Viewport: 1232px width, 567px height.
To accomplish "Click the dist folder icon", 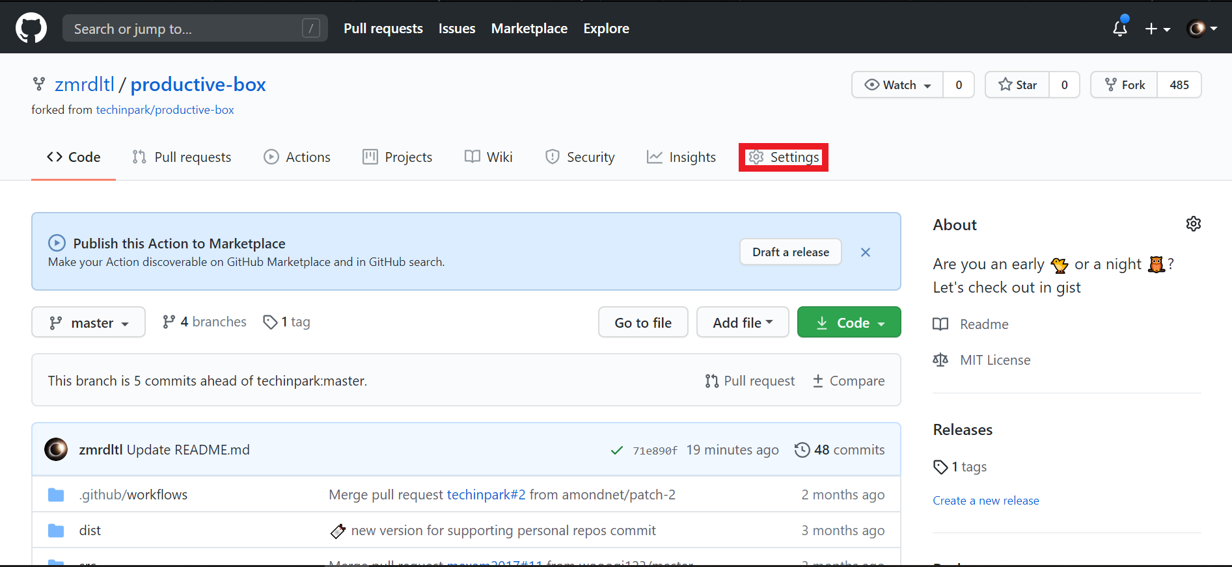I will click(56, 531).
